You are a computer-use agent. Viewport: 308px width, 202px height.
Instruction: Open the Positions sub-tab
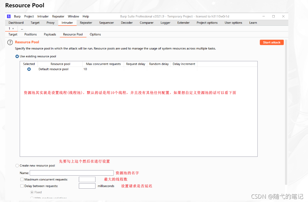click(30, 34)
